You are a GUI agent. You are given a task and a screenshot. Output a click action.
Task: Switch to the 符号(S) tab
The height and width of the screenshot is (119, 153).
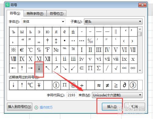coord(15,13)
